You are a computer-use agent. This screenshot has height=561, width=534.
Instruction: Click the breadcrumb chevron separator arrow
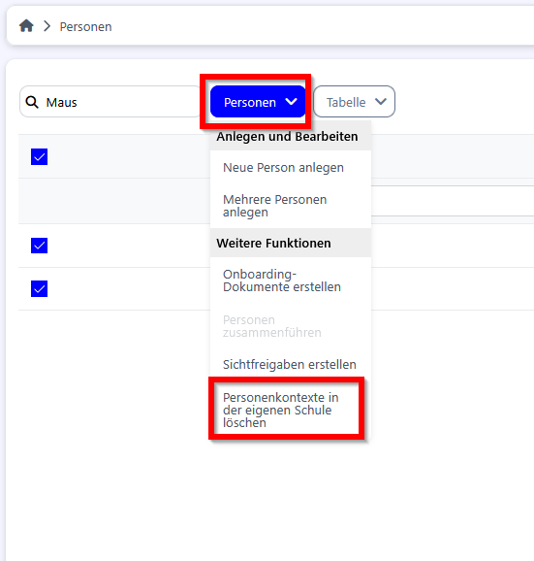[x=47, y=26]
